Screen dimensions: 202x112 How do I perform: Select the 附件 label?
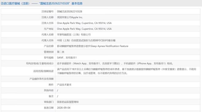(x=51, y=85)
